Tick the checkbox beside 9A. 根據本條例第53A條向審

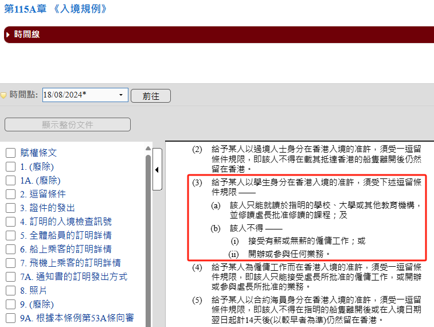pyautogui.click(x=10, y=318)
